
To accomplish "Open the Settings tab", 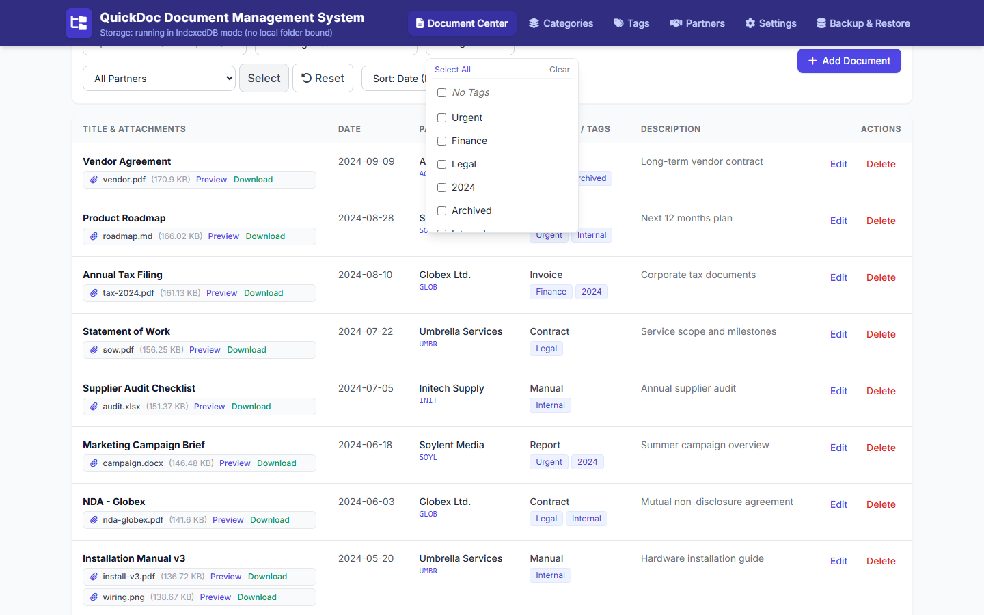I will pyautogui.click(x=771, y=23).
